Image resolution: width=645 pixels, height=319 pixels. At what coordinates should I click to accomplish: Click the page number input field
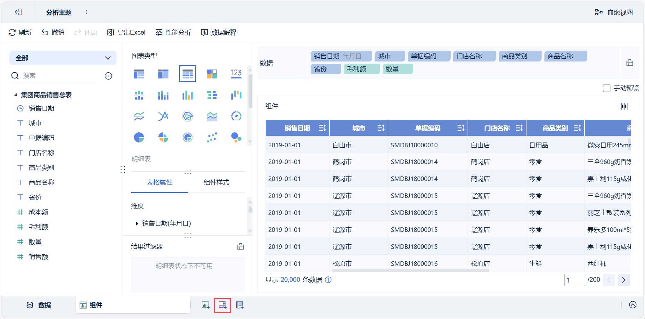pyautogui.click(x=575, y=280)
